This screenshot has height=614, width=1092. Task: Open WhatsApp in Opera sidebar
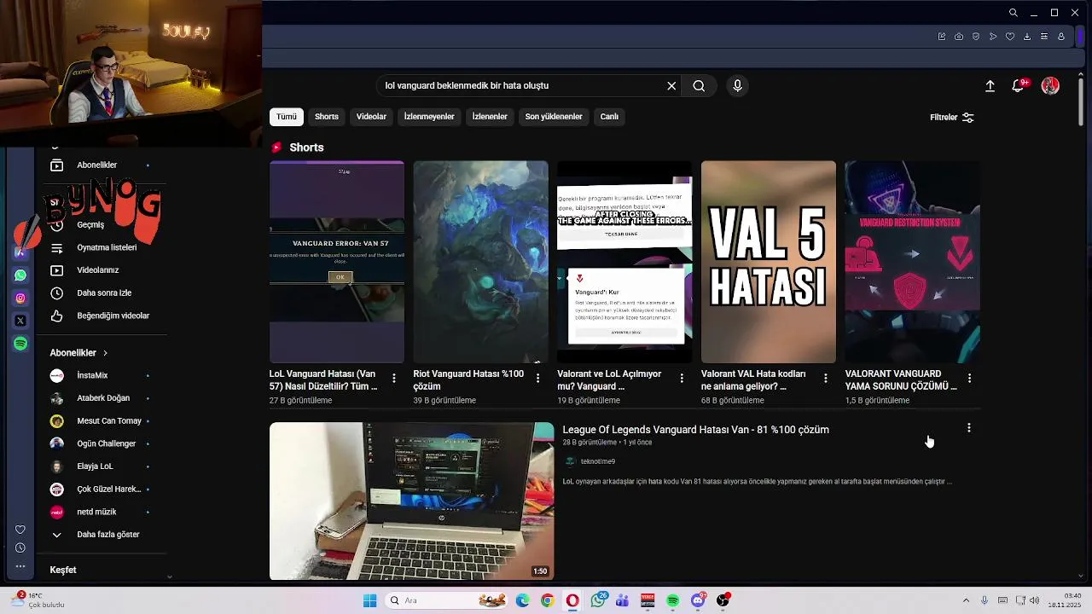(20, 275)
